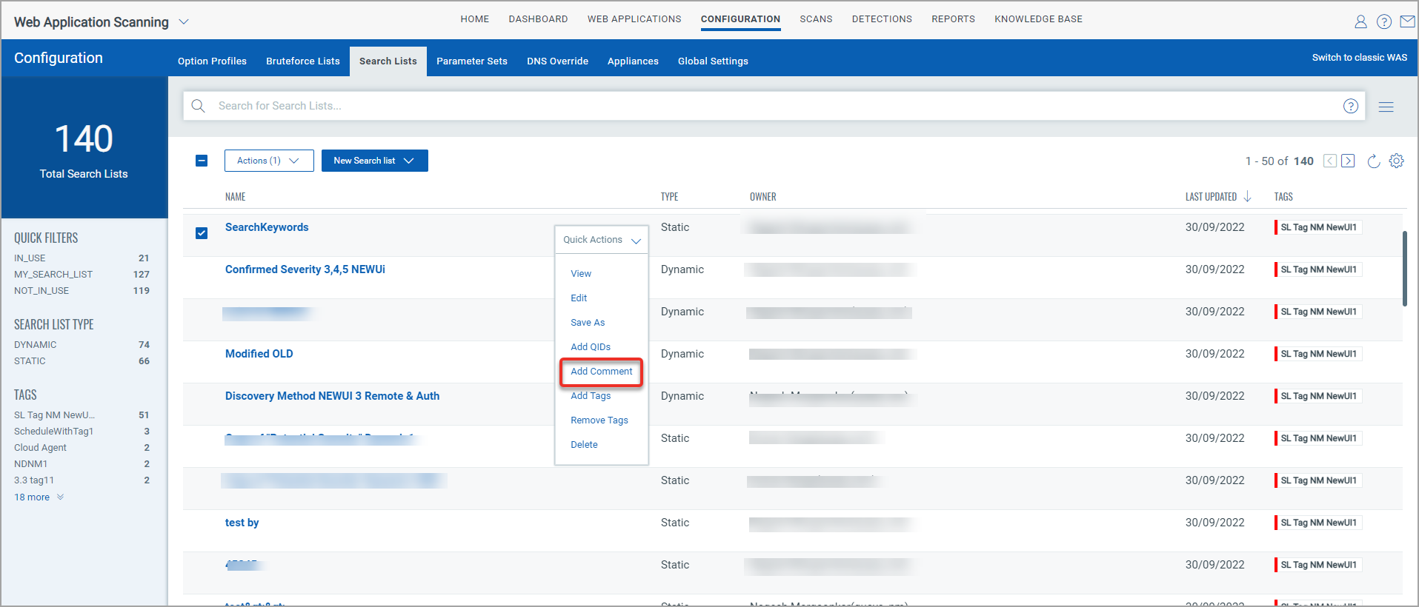Select Edit in Quick Actions menu
1419x607 pixels.
point(579,298)
